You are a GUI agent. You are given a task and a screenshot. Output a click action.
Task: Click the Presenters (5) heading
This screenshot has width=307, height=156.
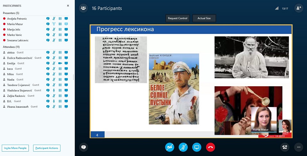(x=11, y=13)
